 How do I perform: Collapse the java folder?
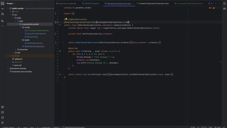click(x=16, y=21)
